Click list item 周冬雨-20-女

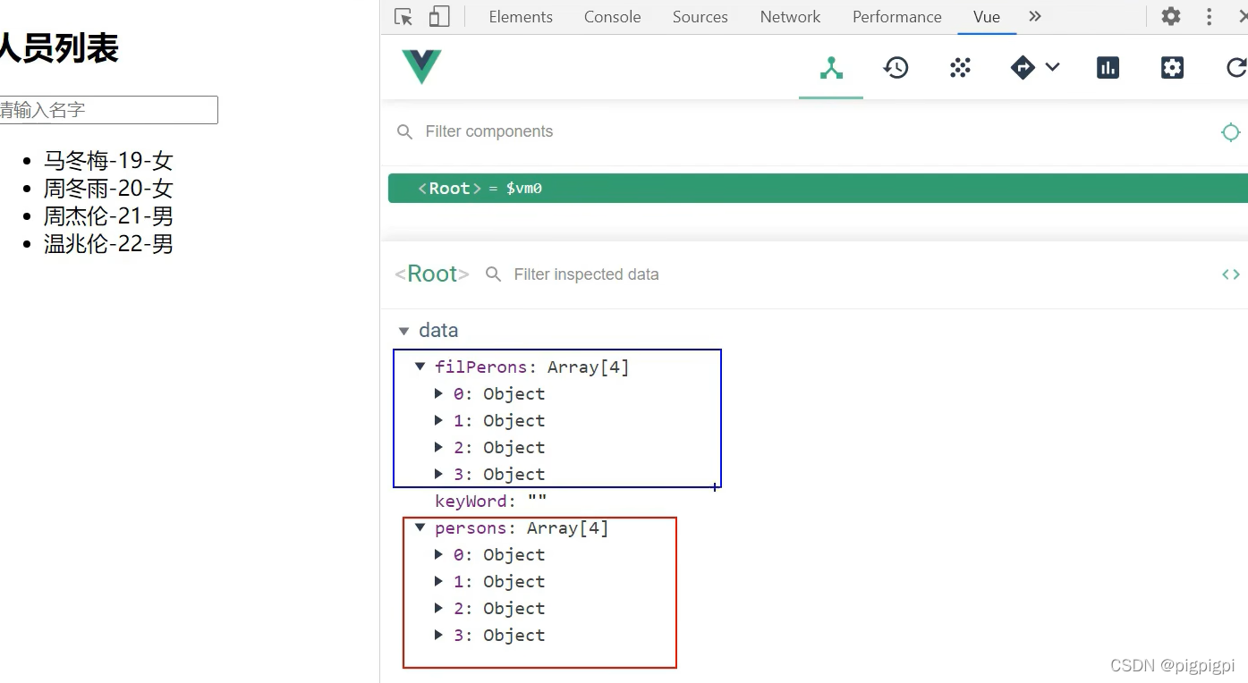tap(108, 189)
